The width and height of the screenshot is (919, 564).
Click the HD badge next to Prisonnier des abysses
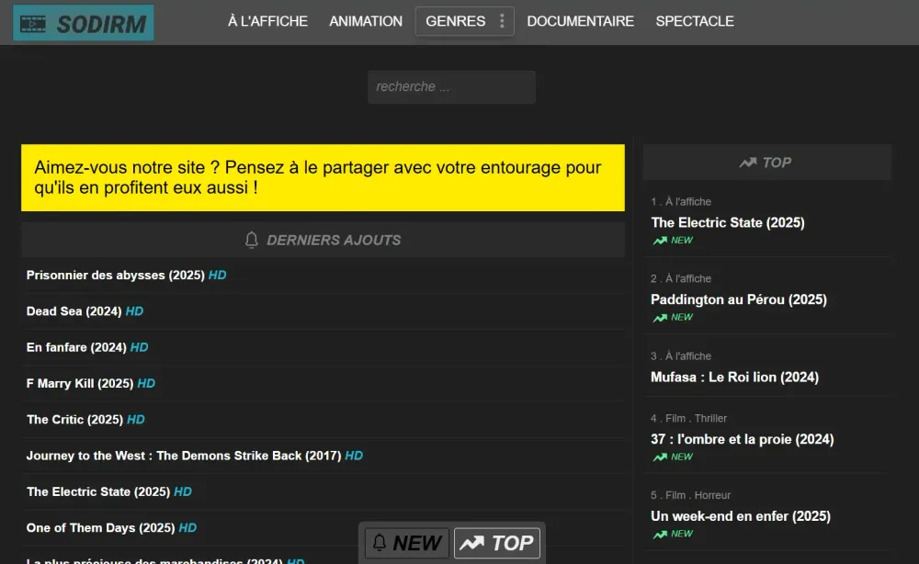pos(217,276)
